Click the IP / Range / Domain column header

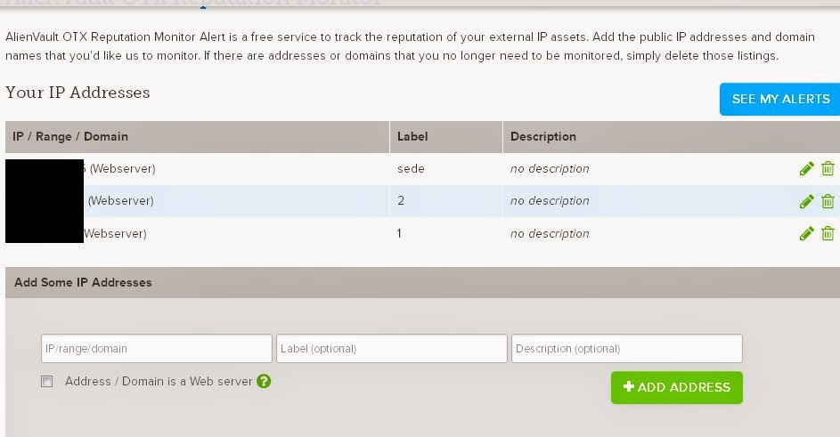[x=70, y=137]
